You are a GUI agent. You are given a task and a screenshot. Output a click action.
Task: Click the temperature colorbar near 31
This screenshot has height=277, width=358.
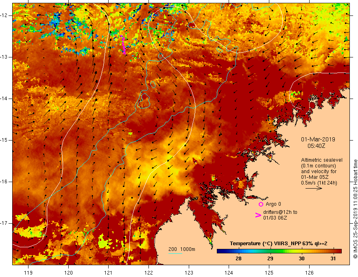click(x=333, y=251)
